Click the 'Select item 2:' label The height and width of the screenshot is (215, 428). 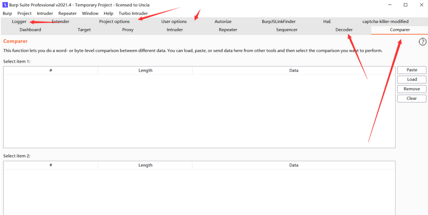point(17,156)
